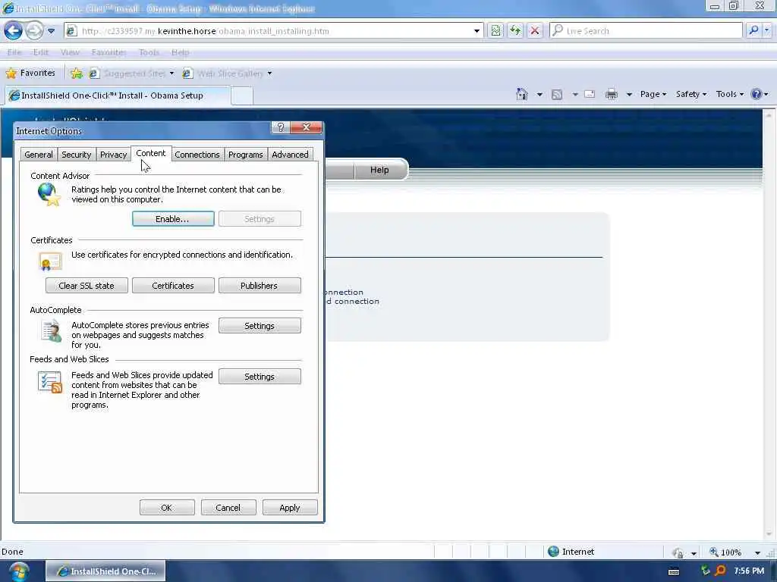The width and height of the screenshot is (777, 582).
Task: Open the Tools menu in menu bar
Action: (149, 52)
